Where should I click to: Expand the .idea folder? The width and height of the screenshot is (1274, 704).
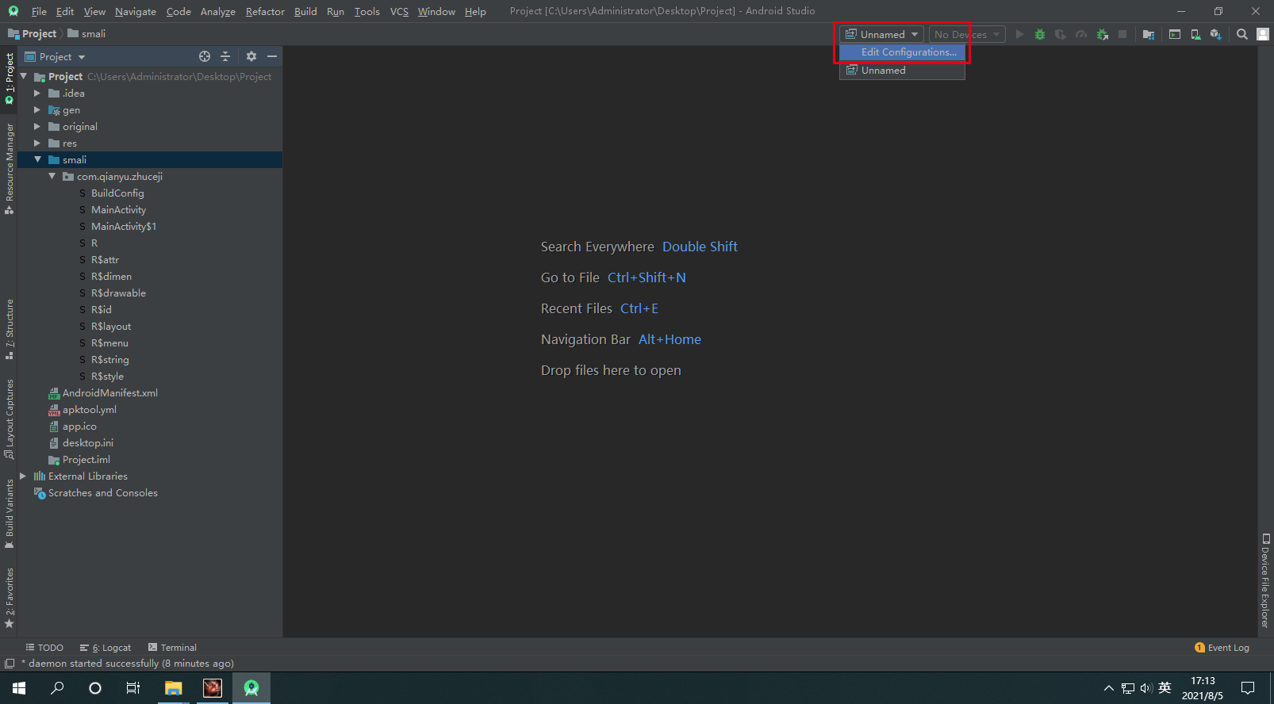36,93
